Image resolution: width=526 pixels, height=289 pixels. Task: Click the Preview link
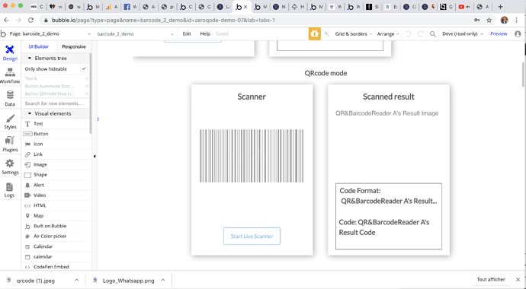(x=499, y=33)
